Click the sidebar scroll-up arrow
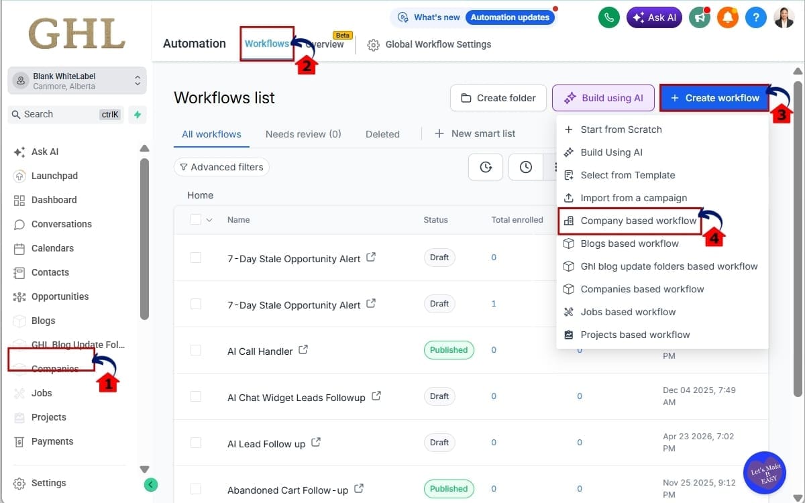The width and height of the screenshot is (805, 503). coord(144,149)
